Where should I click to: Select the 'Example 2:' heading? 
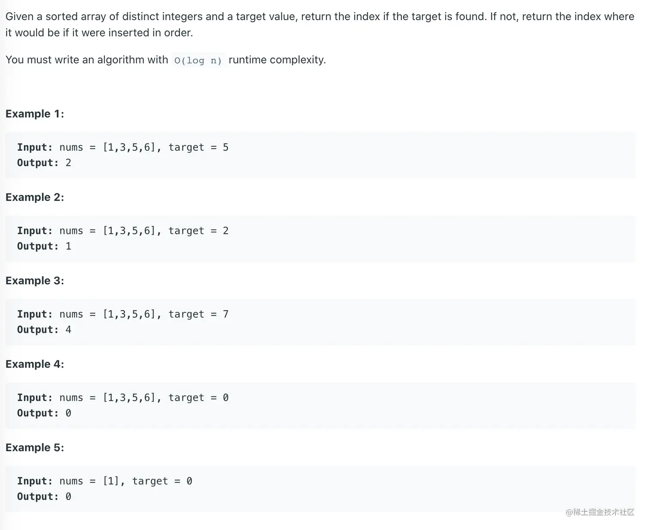[x=35, y=197]
